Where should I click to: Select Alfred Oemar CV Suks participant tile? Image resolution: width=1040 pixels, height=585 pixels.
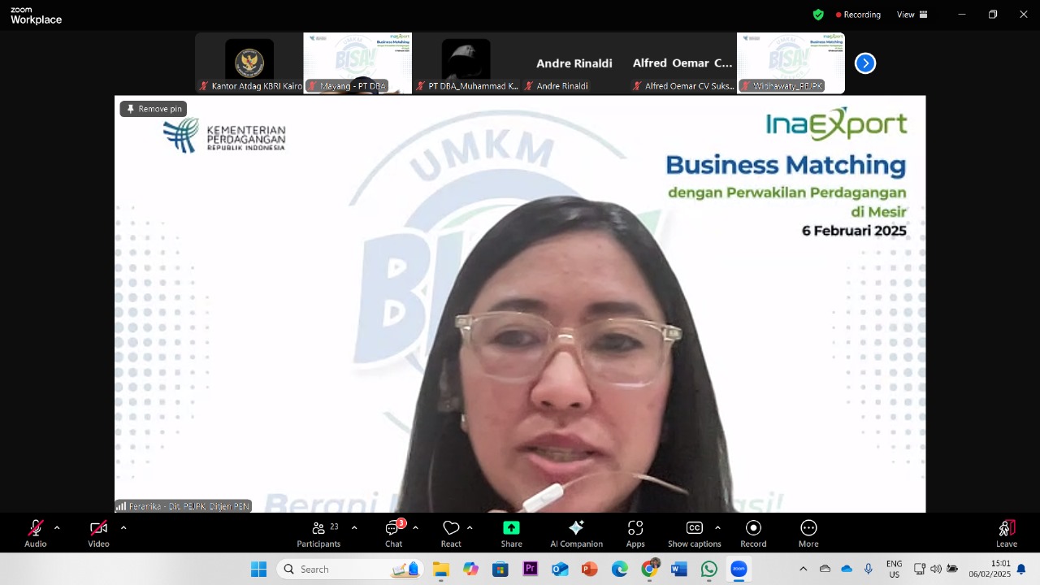point(682,63)
